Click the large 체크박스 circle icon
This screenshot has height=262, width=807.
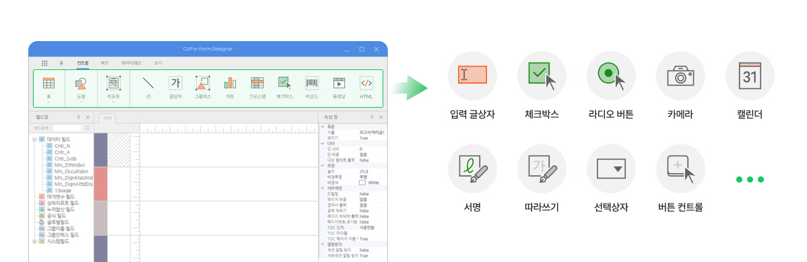542,75
